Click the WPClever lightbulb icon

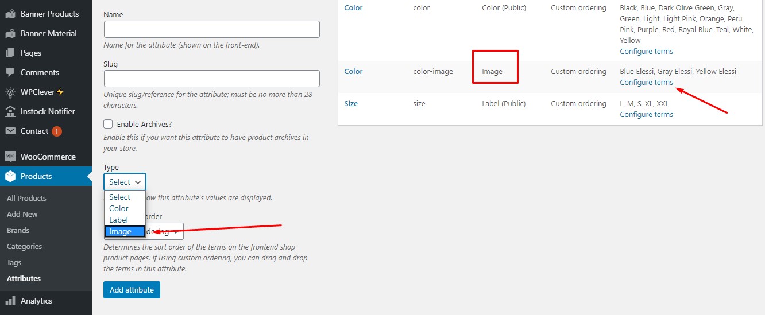click(10, 92)
